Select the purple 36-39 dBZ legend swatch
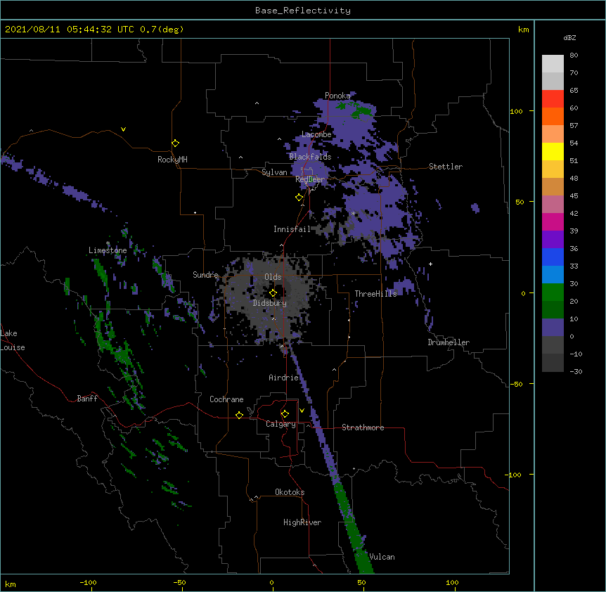 point(553,240)
